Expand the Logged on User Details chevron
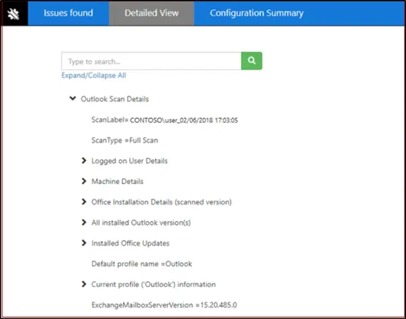 [84, 161]
